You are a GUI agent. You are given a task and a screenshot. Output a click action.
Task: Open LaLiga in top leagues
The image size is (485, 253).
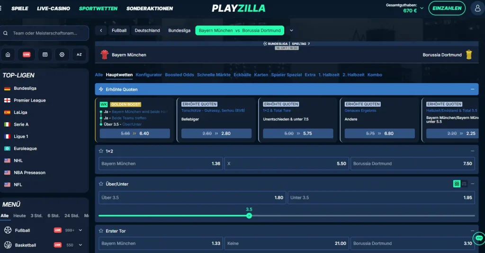(20, 112)
